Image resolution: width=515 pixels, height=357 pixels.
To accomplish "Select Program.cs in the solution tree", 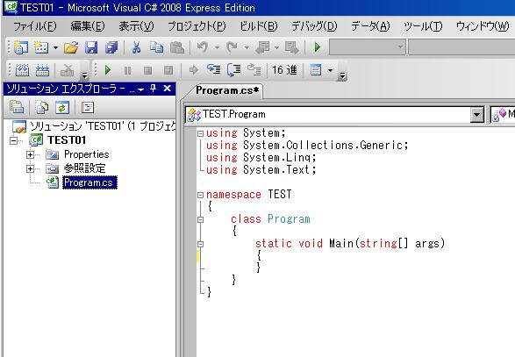I will click(88, 182).
